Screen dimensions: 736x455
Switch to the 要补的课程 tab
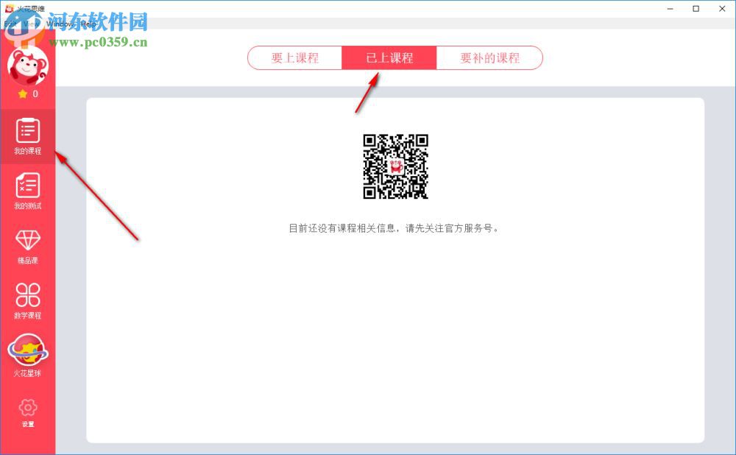489,57
